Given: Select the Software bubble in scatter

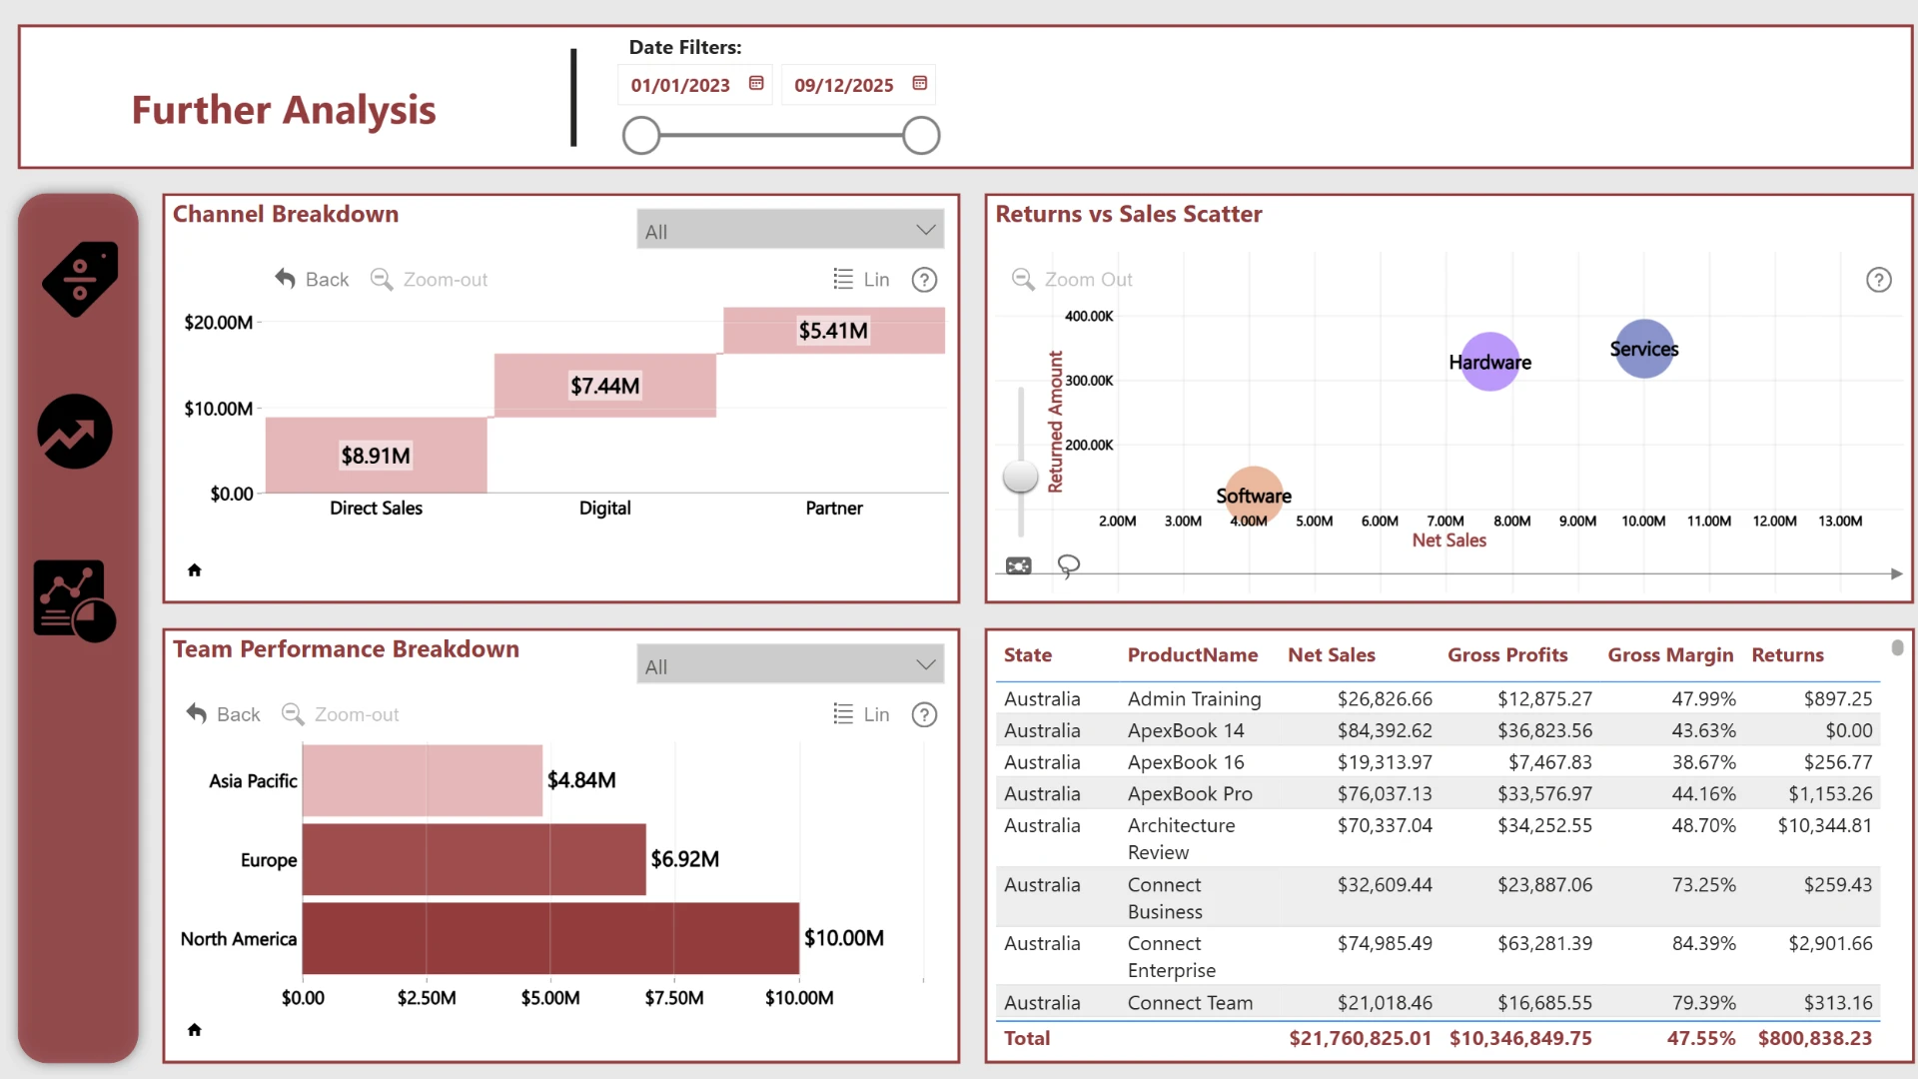Looking at the screenshot, I should tap(1254, 496).
